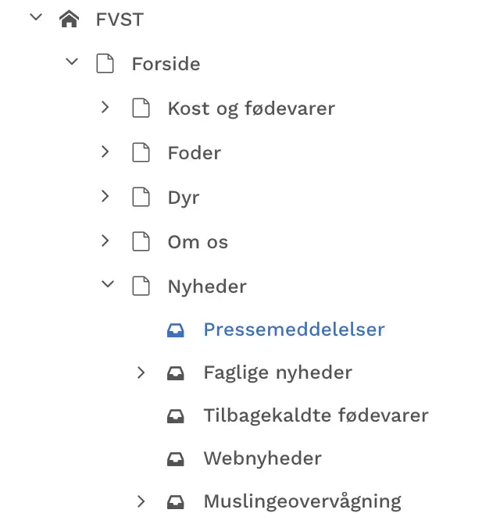Select the Pressemeddelelser tree item

[x=294, y=330]
